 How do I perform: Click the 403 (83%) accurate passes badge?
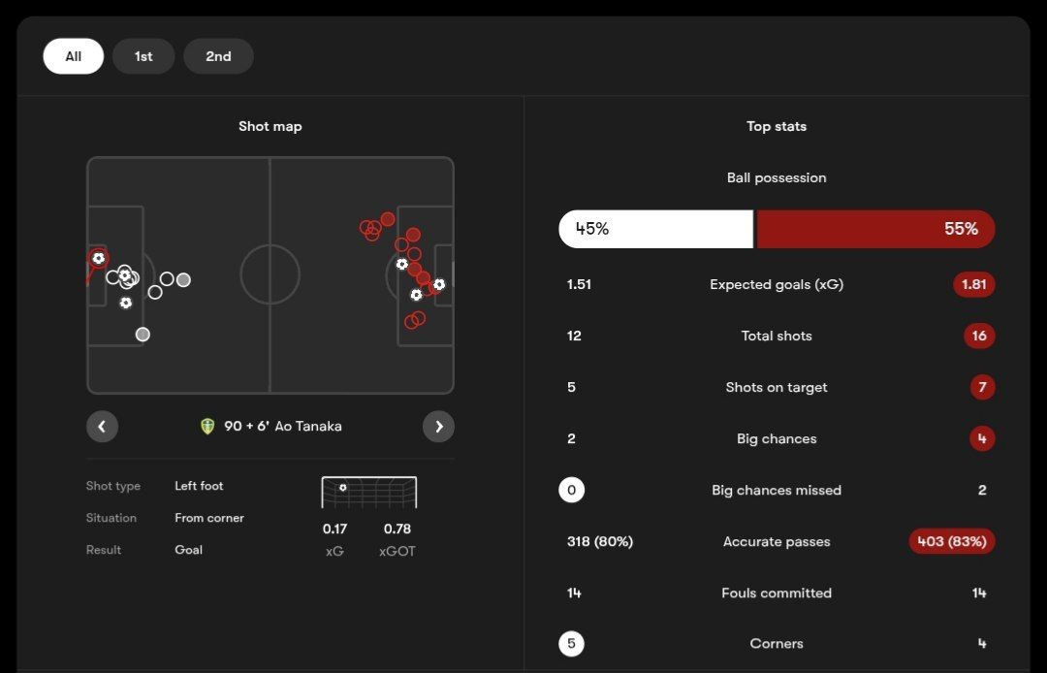(951, 542)
